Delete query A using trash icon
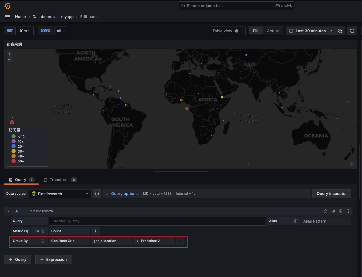 (341, 211)
